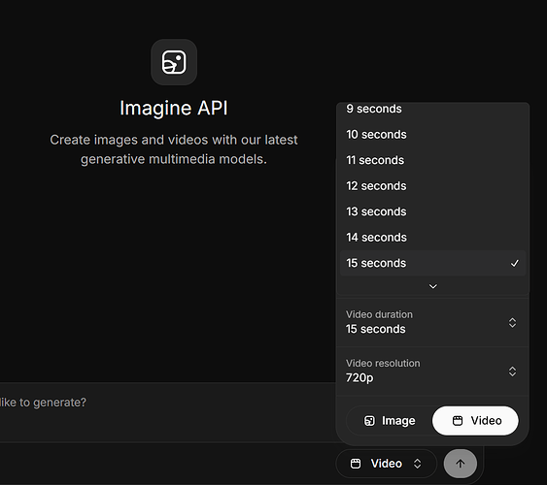This screenshot has width=547, height=485.
Task: Select the 9 seconds duration option
Action: point(432,109)
